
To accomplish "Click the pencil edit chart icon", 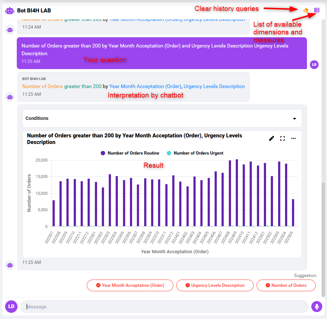I will click(x=272, y=138).
